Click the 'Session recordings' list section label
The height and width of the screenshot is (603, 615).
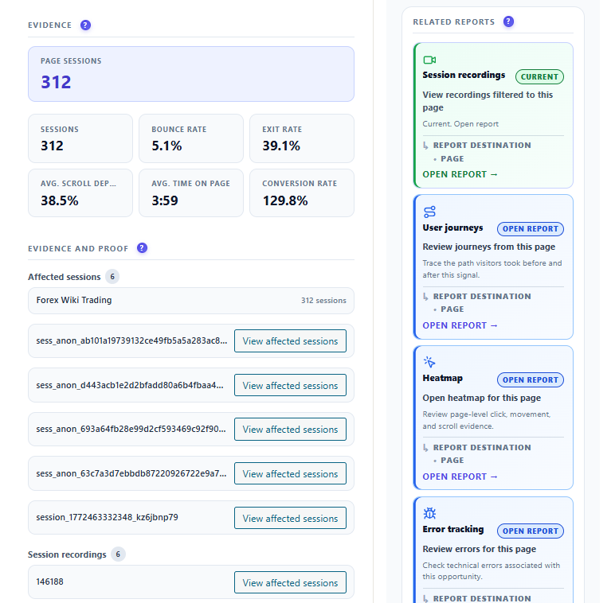click(67, 554)
